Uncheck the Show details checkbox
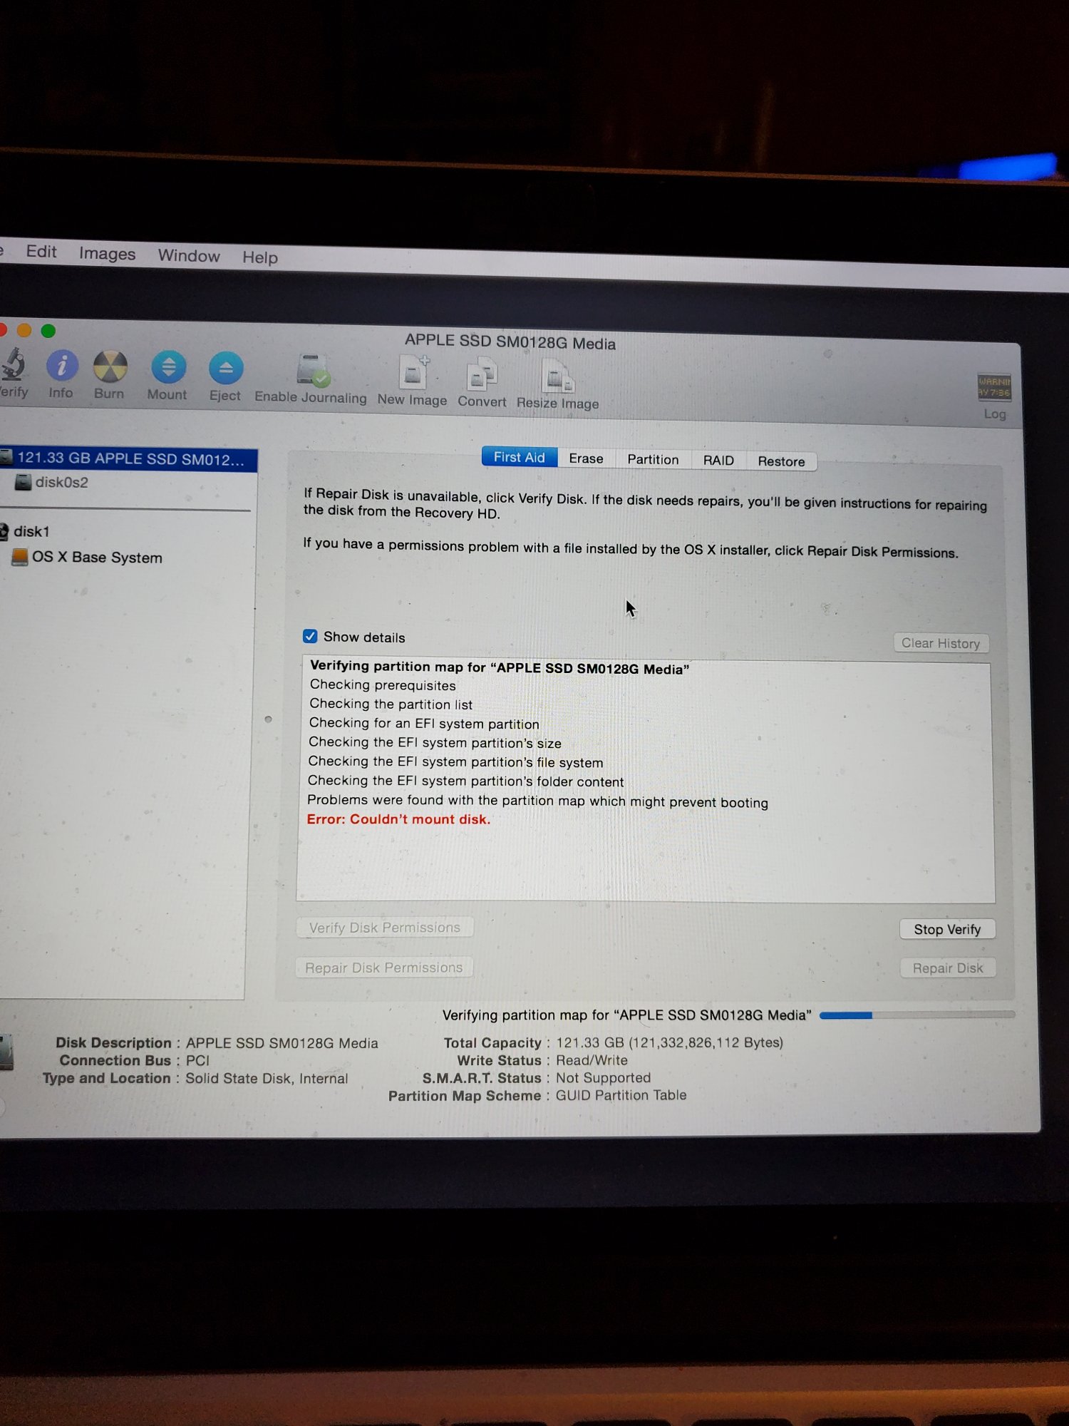The height and width of the screenshot is (1426, 1069). coord(310,636)
